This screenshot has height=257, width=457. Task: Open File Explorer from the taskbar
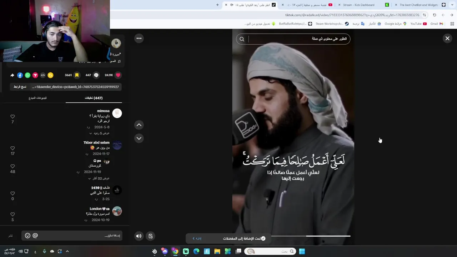(x=217, y=251)
